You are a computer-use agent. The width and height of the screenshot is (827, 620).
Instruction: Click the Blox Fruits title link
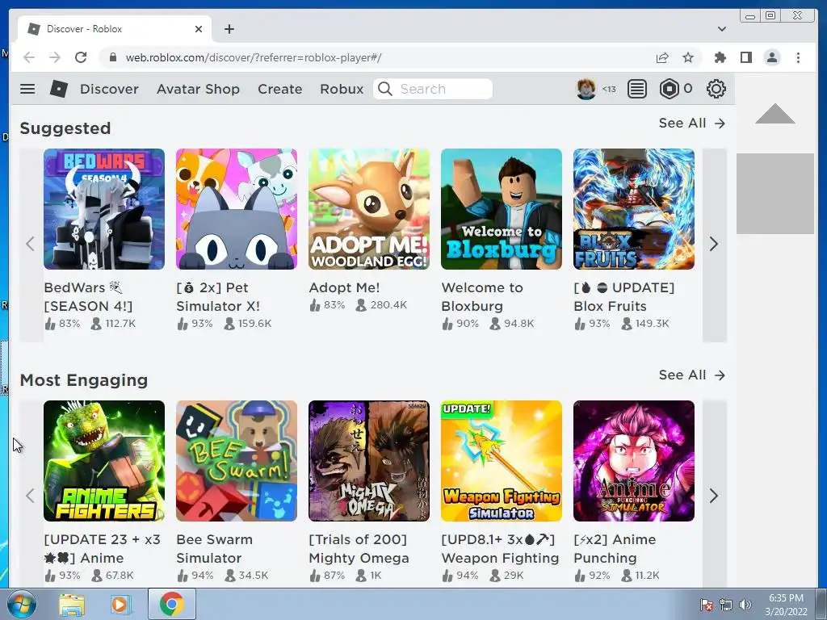(624, 297)
